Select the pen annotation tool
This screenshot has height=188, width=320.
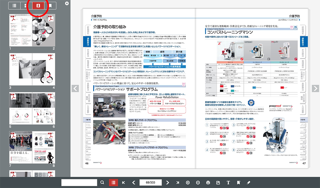[248, 183]
